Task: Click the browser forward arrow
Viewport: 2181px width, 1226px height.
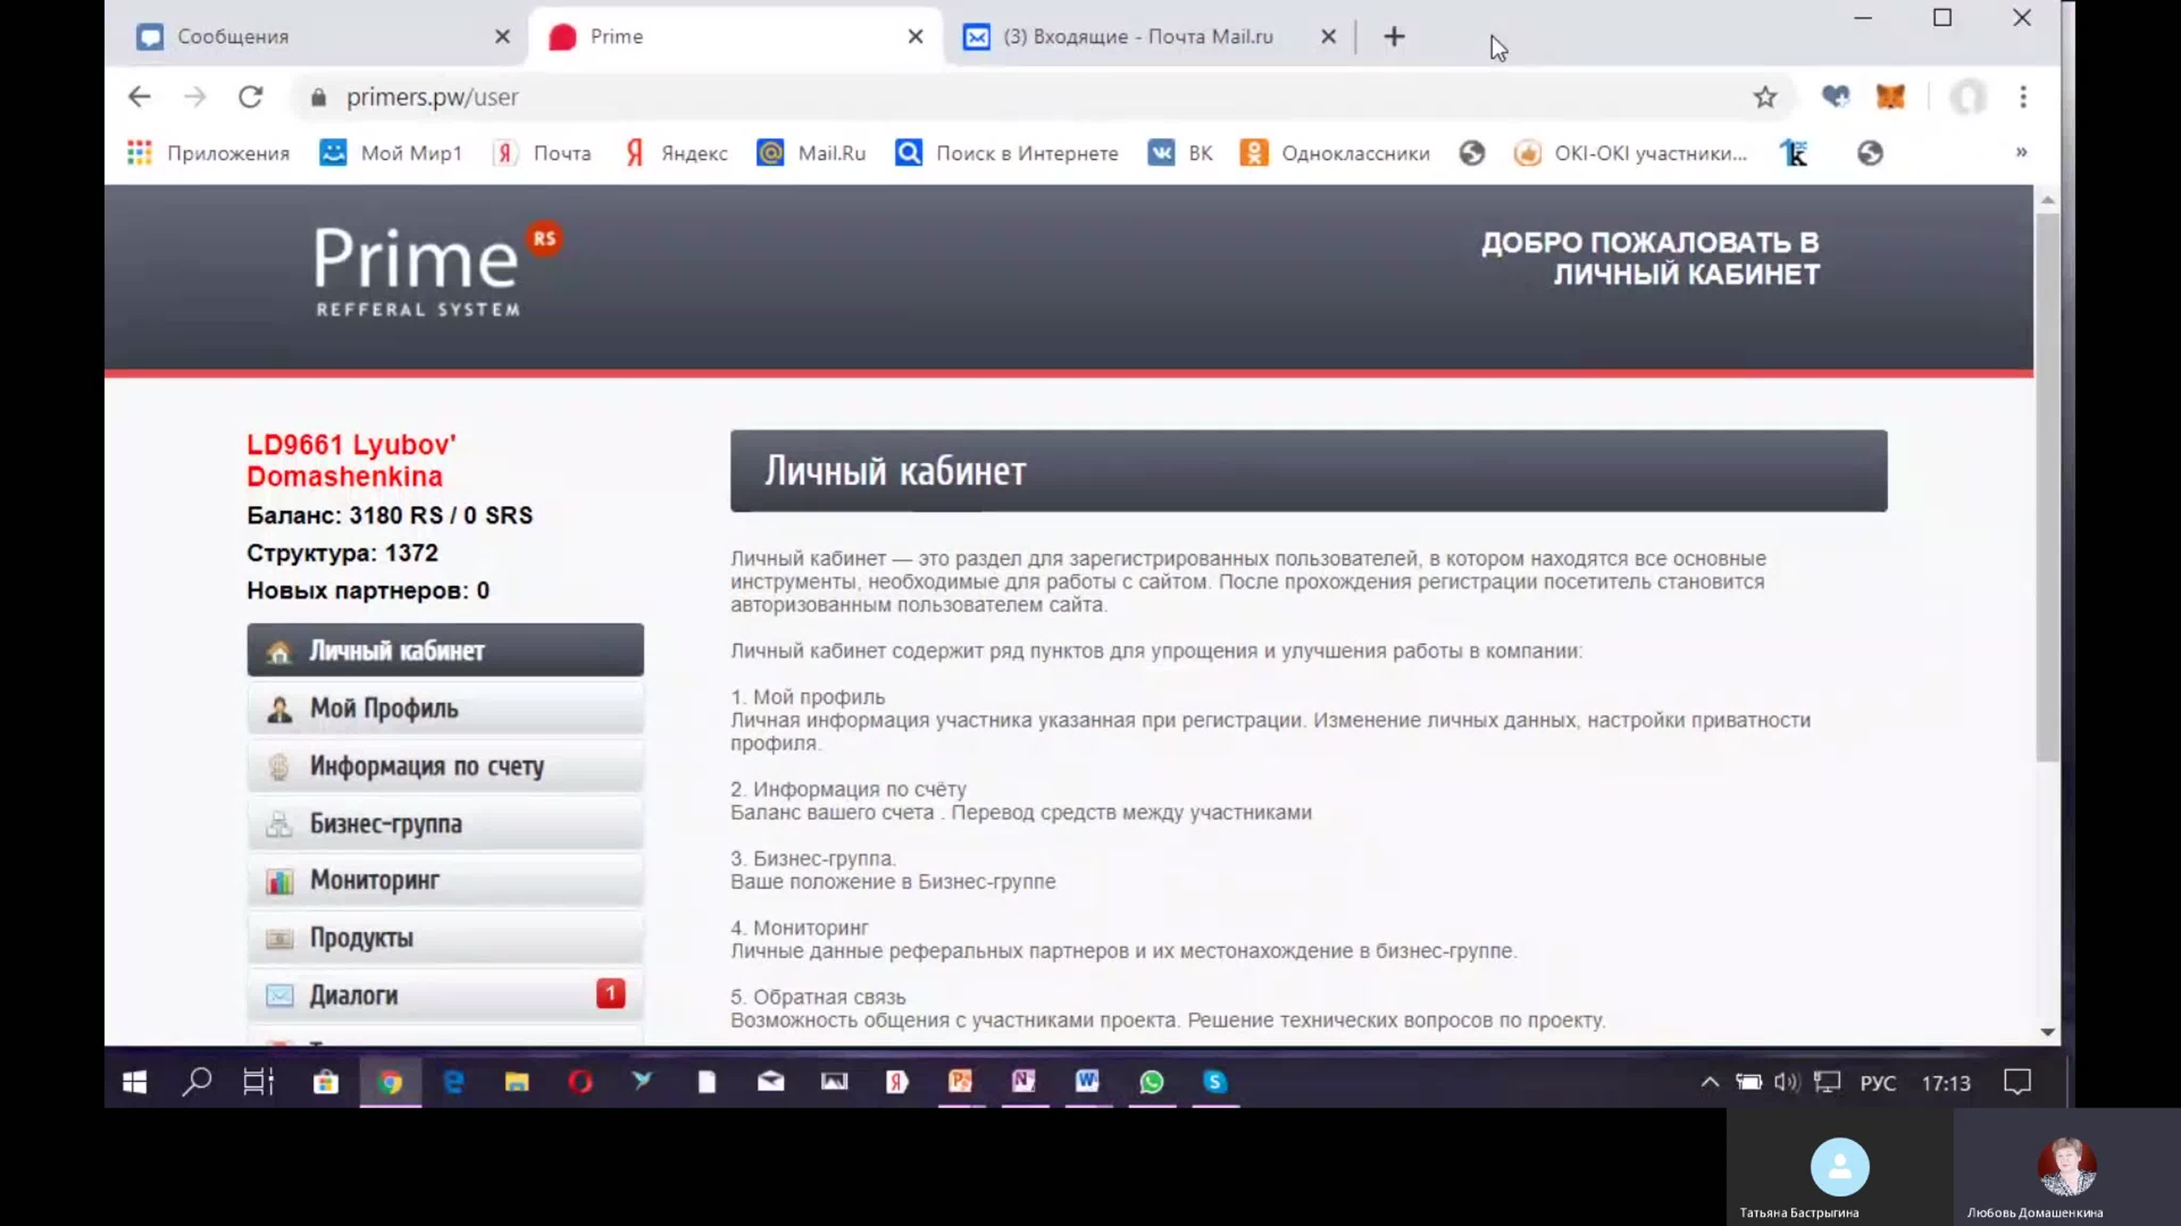Action: pyautogui.click(x=195, y=97)
